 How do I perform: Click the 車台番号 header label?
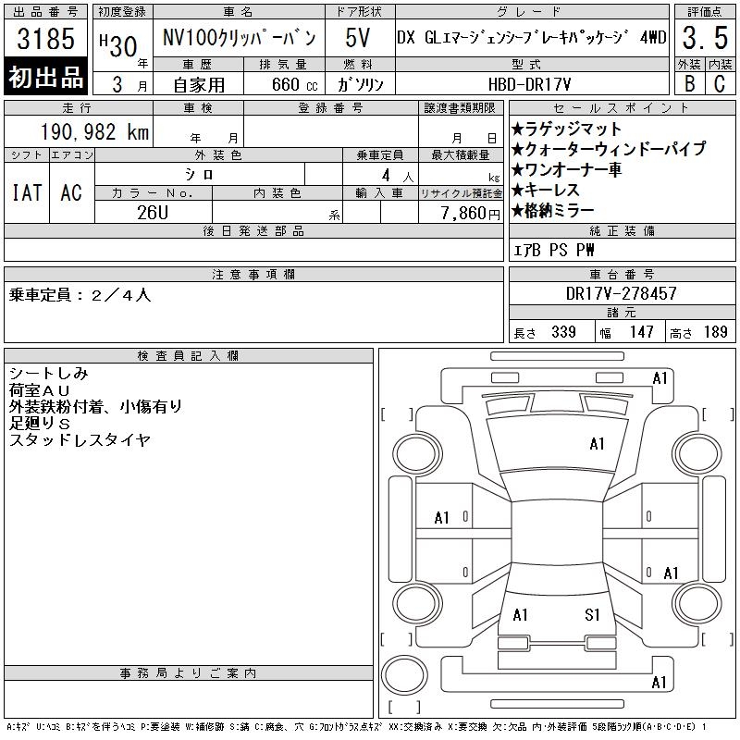622,274
